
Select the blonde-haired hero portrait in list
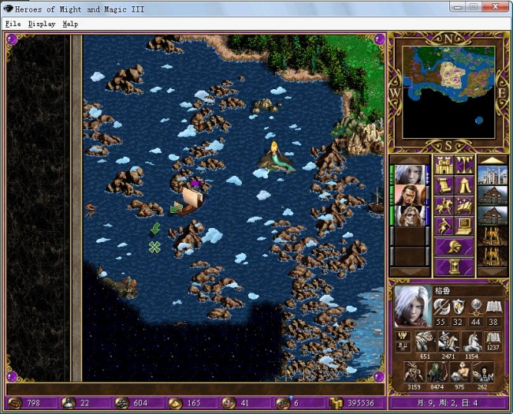(x=410, y=216)
